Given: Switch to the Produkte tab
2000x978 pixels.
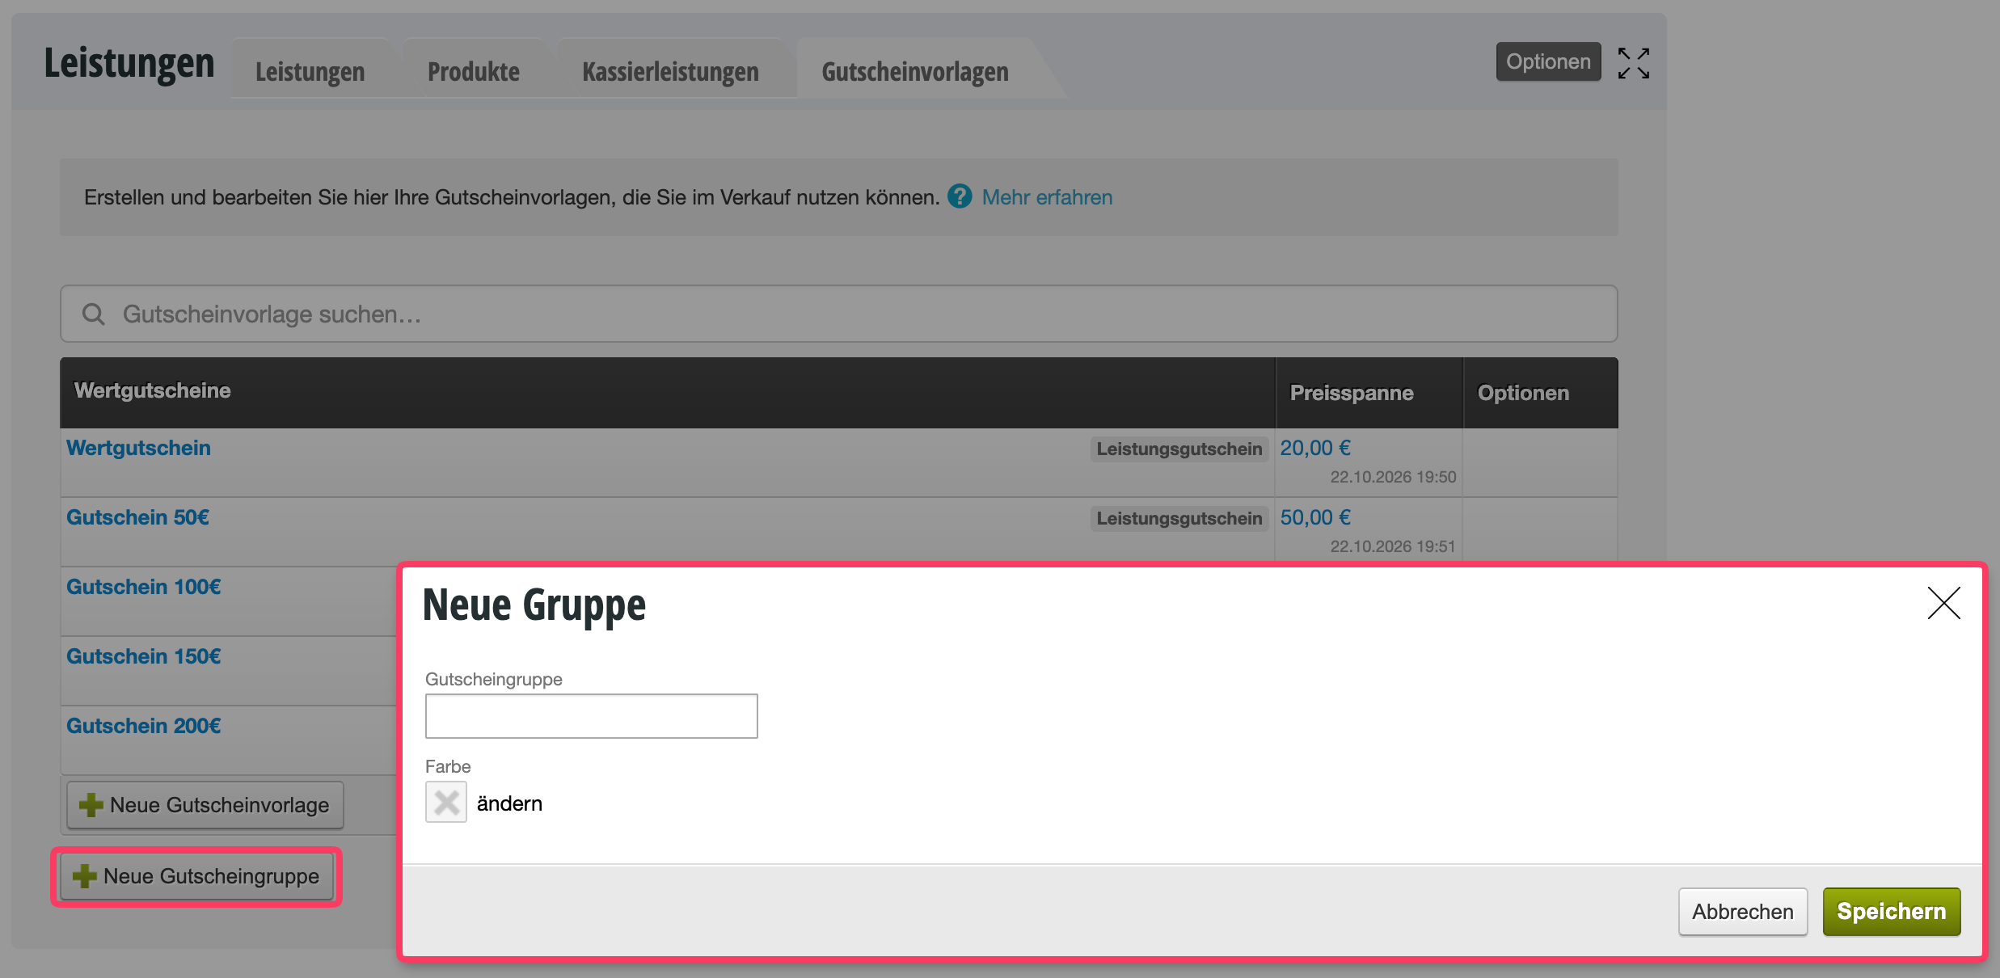Looking at the screenshot, I should point(474,71).
